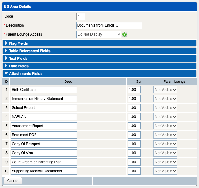Open Parent Lounge dropdown for Supporting Medical Documents

tap(165, 171)
